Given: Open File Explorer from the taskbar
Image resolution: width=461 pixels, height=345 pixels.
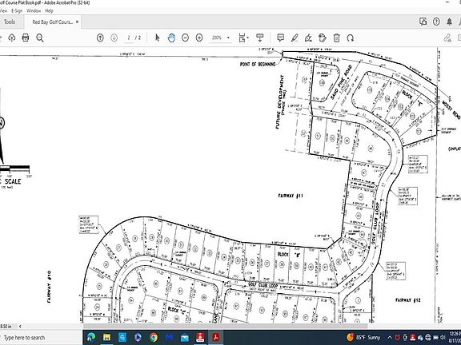Looking at the screenshot, I should (106, 337).
